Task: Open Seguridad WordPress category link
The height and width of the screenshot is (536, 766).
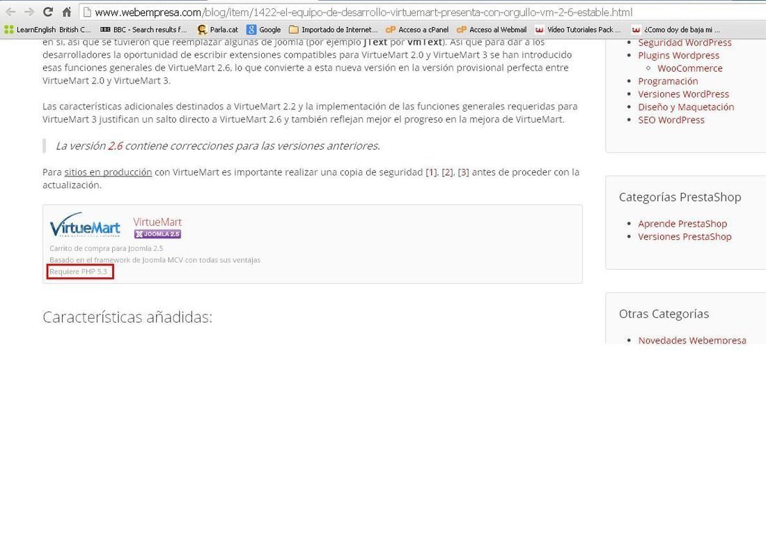Action: pos(685,43)
